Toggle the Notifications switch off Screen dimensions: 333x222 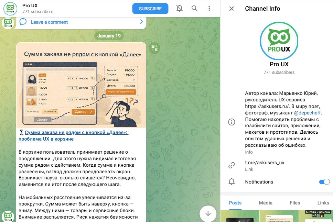324,182
